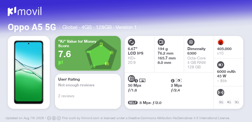Click the SELF selfie camera badge

(x=133, y=103)
